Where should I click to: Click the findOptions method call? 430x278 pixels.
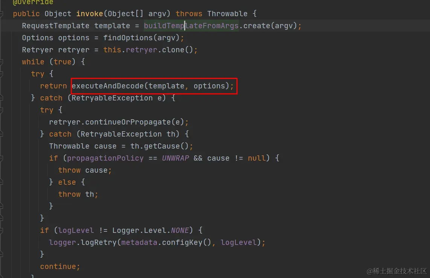141,38
